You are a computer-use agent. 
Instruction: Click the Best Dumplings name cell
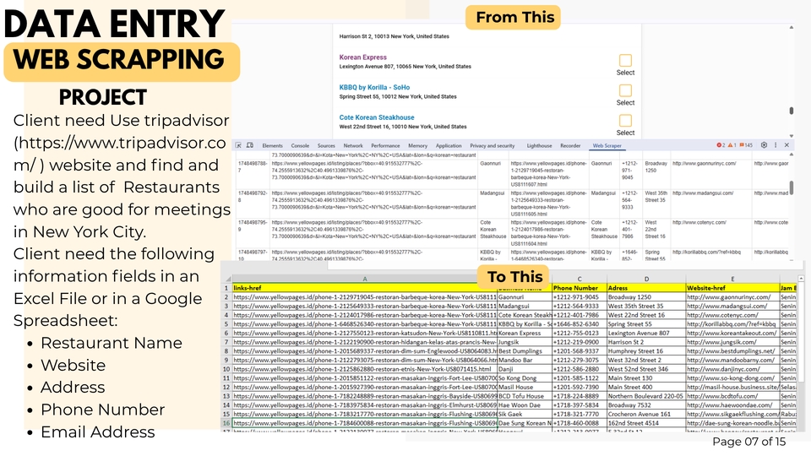(525, 351)
